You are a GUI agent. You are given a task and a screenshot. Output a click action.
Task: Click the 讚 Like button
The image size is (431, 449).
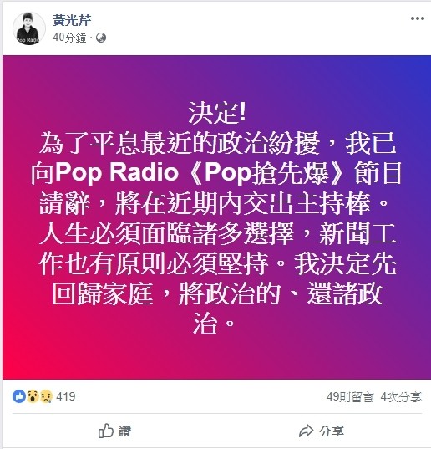114,431
